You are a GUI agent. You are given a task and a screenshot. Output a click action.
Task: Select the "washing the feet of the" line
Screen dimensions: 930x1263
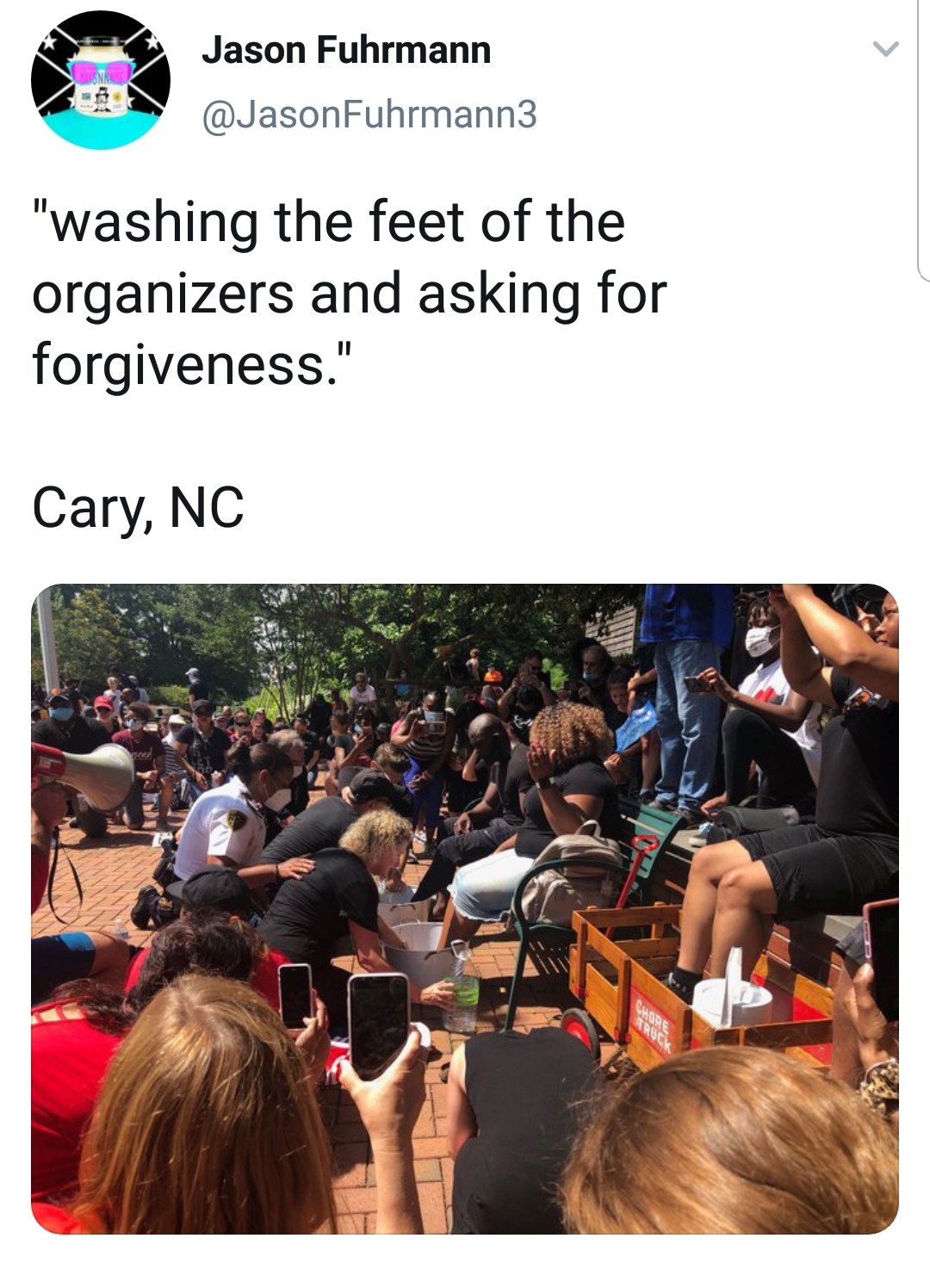pos(328,221)
